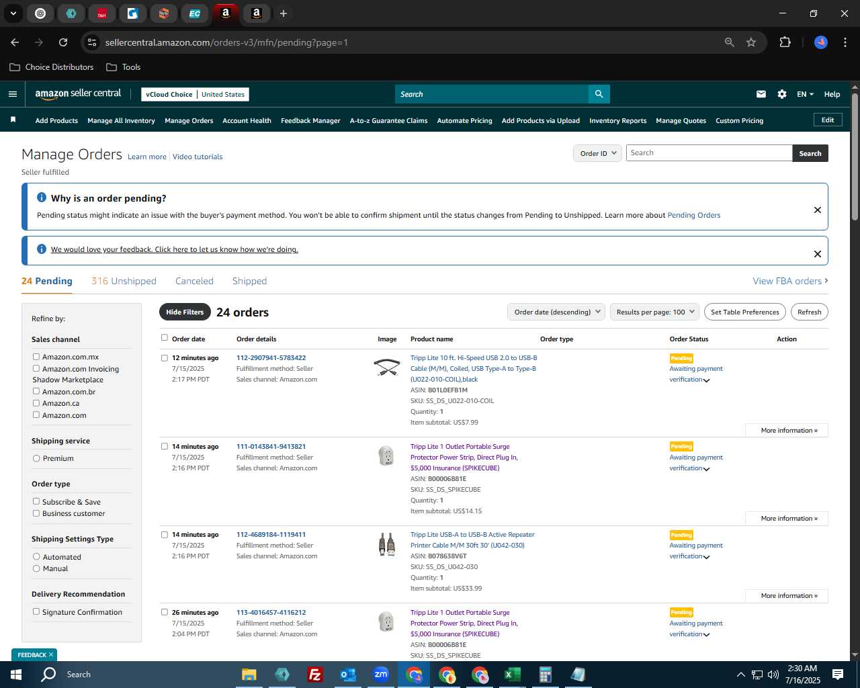Select order 112-2907941-5783422 checkbox
Viewport: 860px width, 688px height.
tap(164, 358)
